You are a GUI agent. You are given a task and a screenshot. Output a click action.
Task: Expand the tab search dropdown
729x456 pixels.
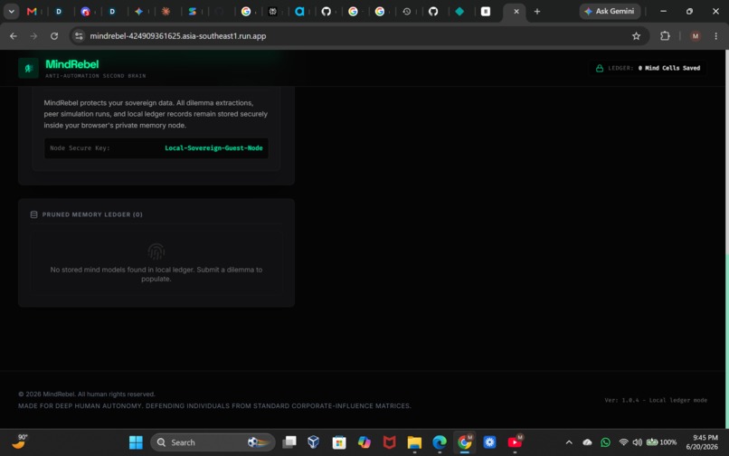click(11, 11)
